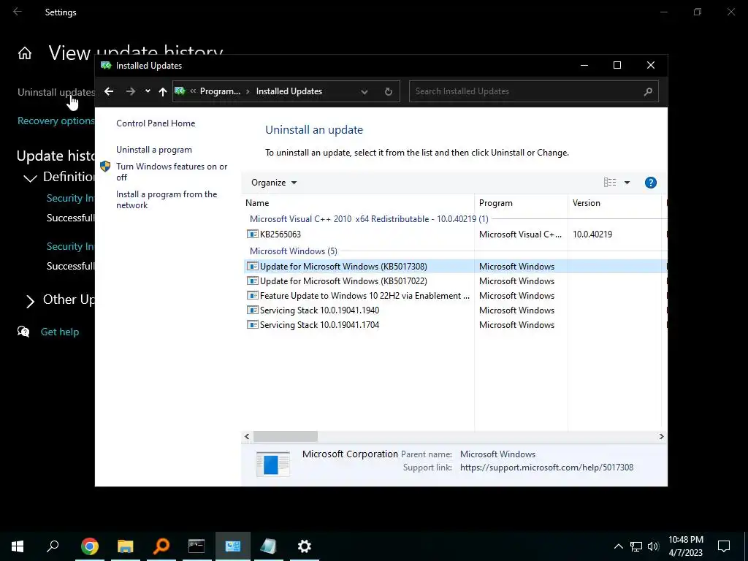Open Control Panel Home link
The width and height of the screenshot is (748, 561).
156,123
